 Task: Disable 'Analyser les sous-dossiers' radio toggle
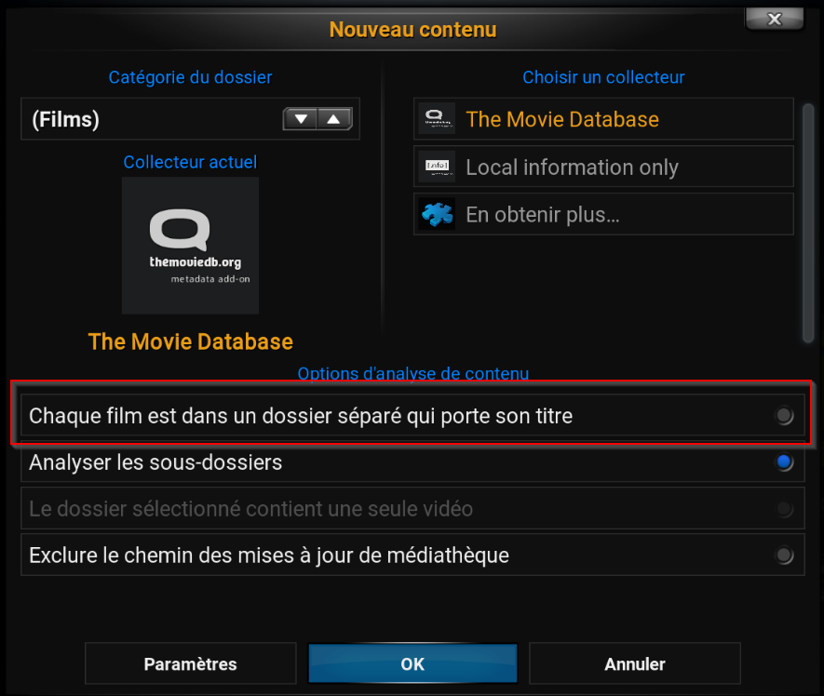click(785, 462)
